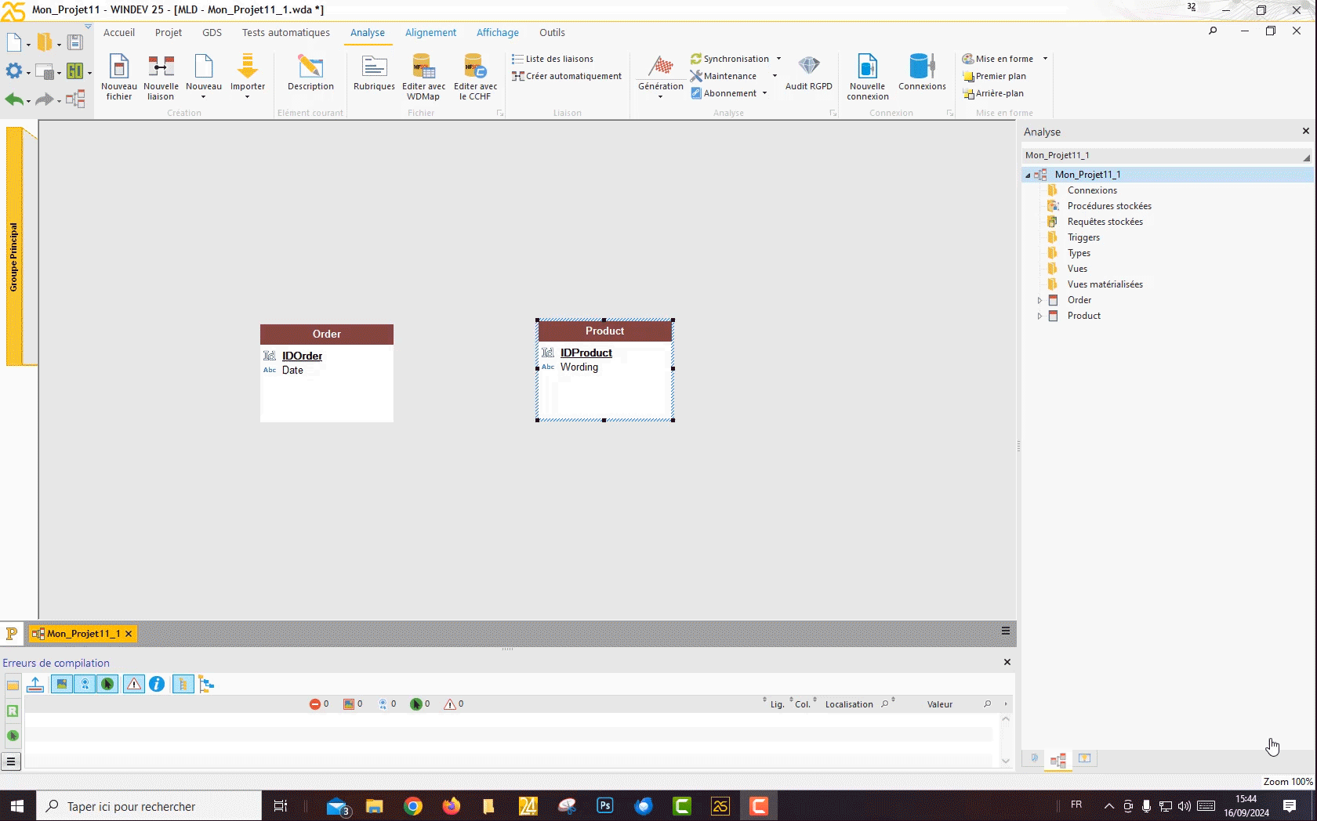This screenshot has width=1317, height=821.
Task: Open the GDS ribbon tab
Action: click(212, 33)
